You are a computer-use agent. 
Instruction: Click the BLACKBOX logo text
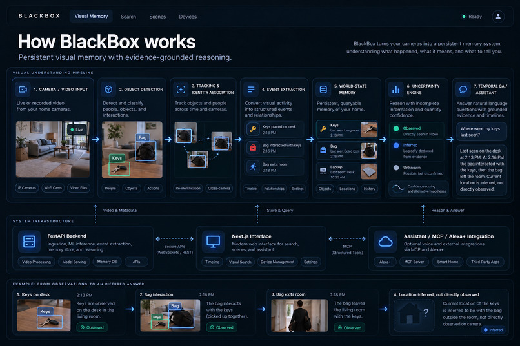[x=39, y=16]
